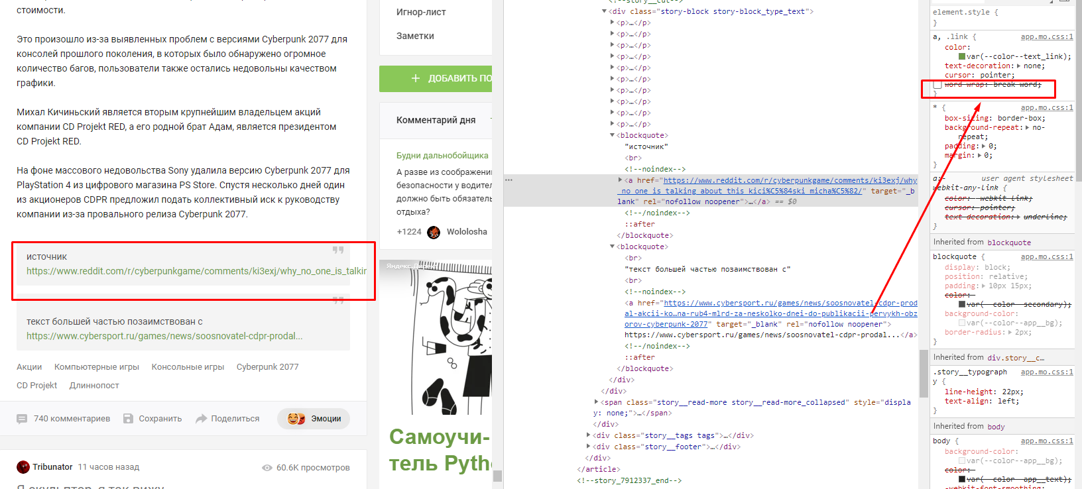Click the body link after "Inherited from"

click(x=996, y=427)
